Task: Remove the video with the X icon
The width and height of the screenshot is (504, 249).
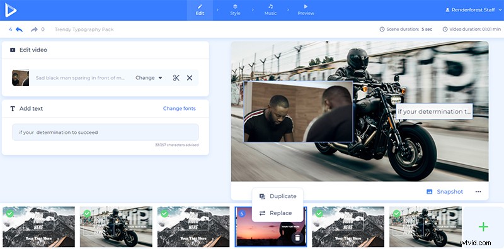Action: point(190,78)
